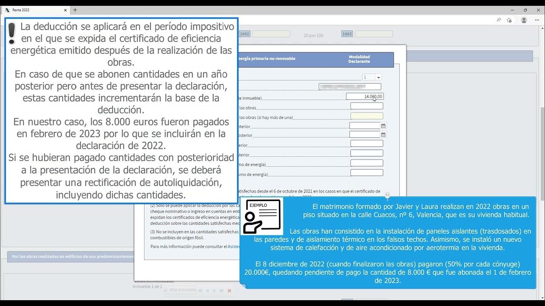
Task: Click the first 'consumo de energía' input field
Action: (x=367, y=163)
